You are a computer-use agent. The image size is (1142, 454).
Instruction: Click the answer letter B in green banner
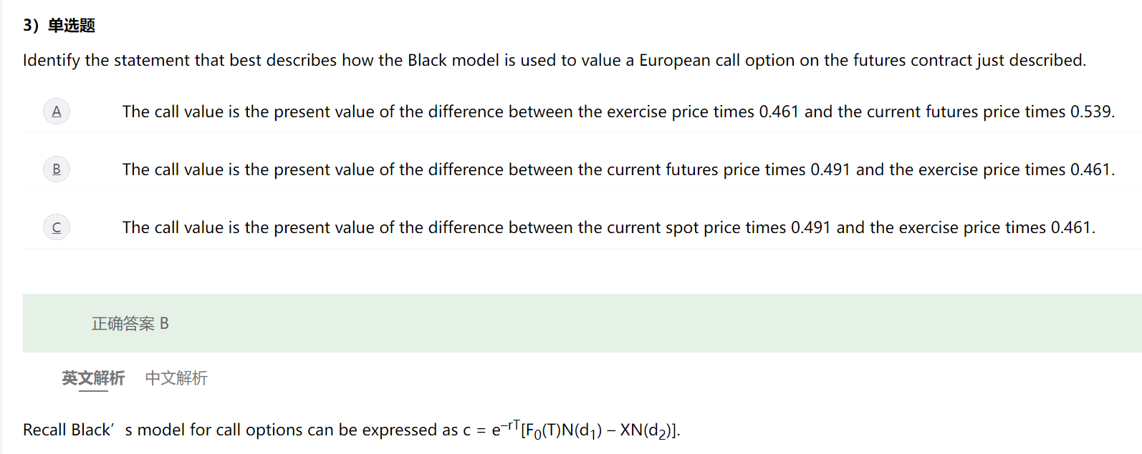tap(164, 324)
